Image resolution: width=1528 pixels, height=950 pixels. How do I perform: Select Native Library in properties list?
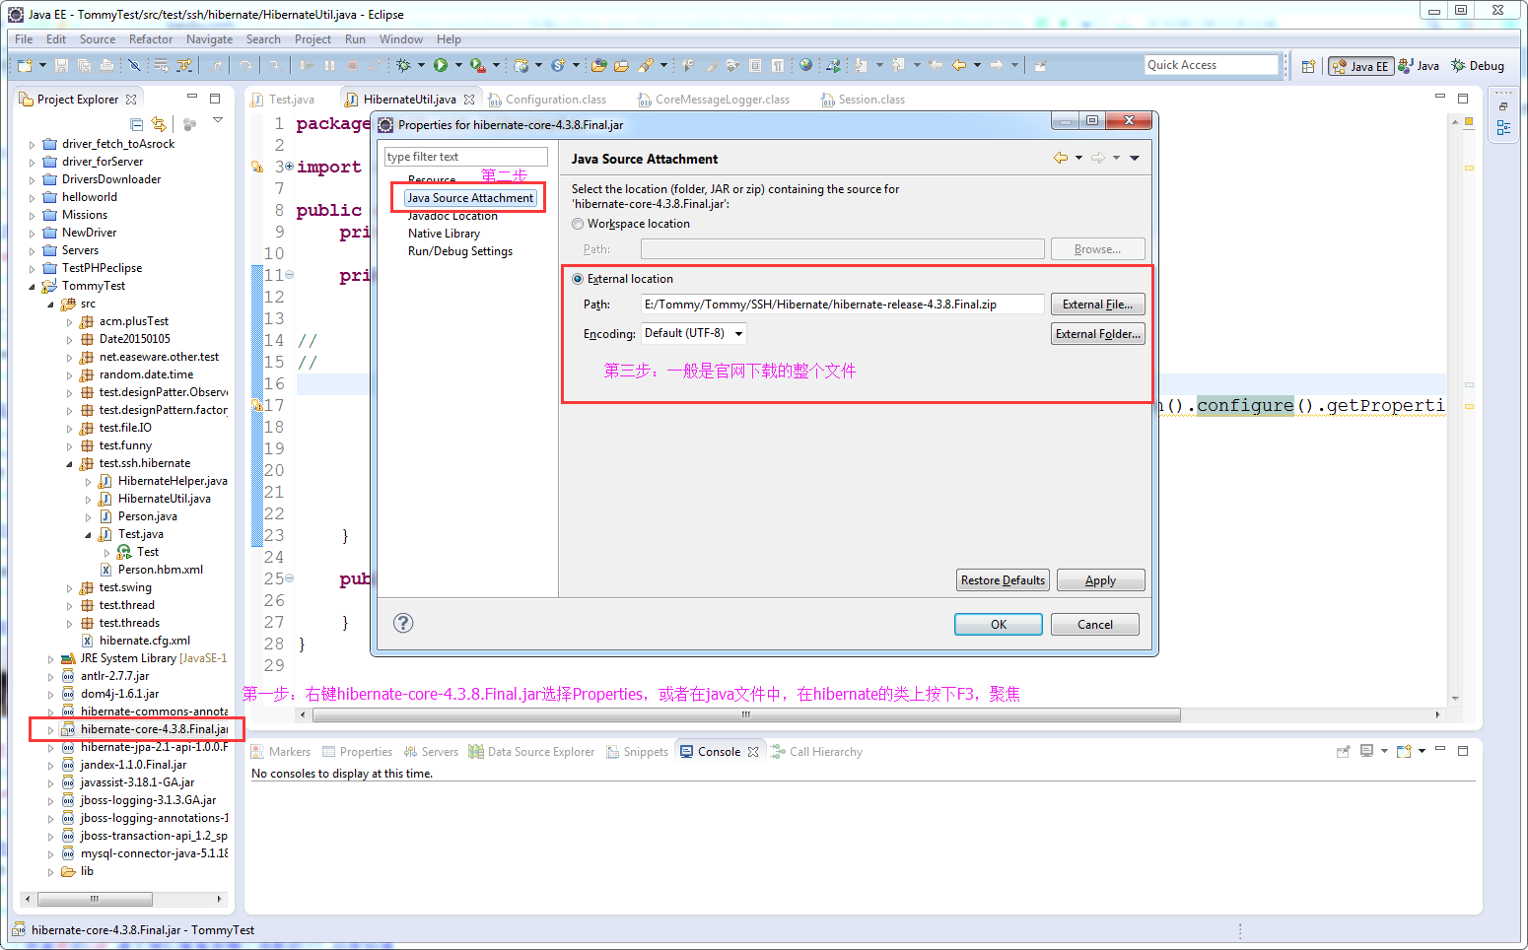[444, 234]
